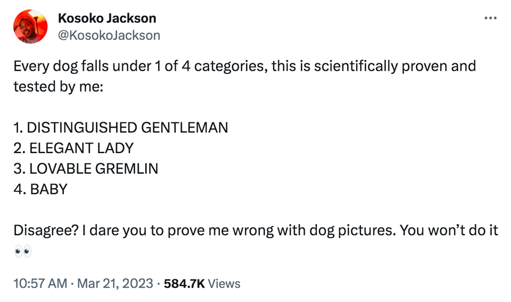Click the words 'You won't do it'
This screenshot has height=302, width=511.
pos(448,230)
